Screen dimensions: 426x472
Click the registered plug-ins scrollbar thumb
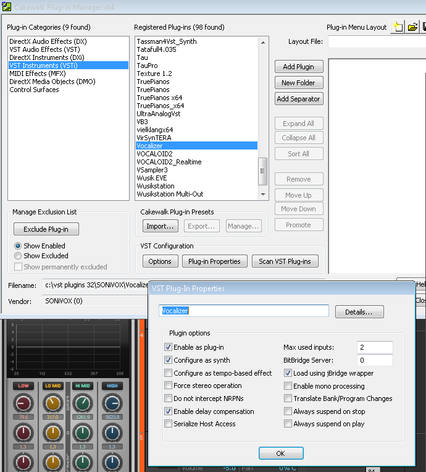pos(262,171)
